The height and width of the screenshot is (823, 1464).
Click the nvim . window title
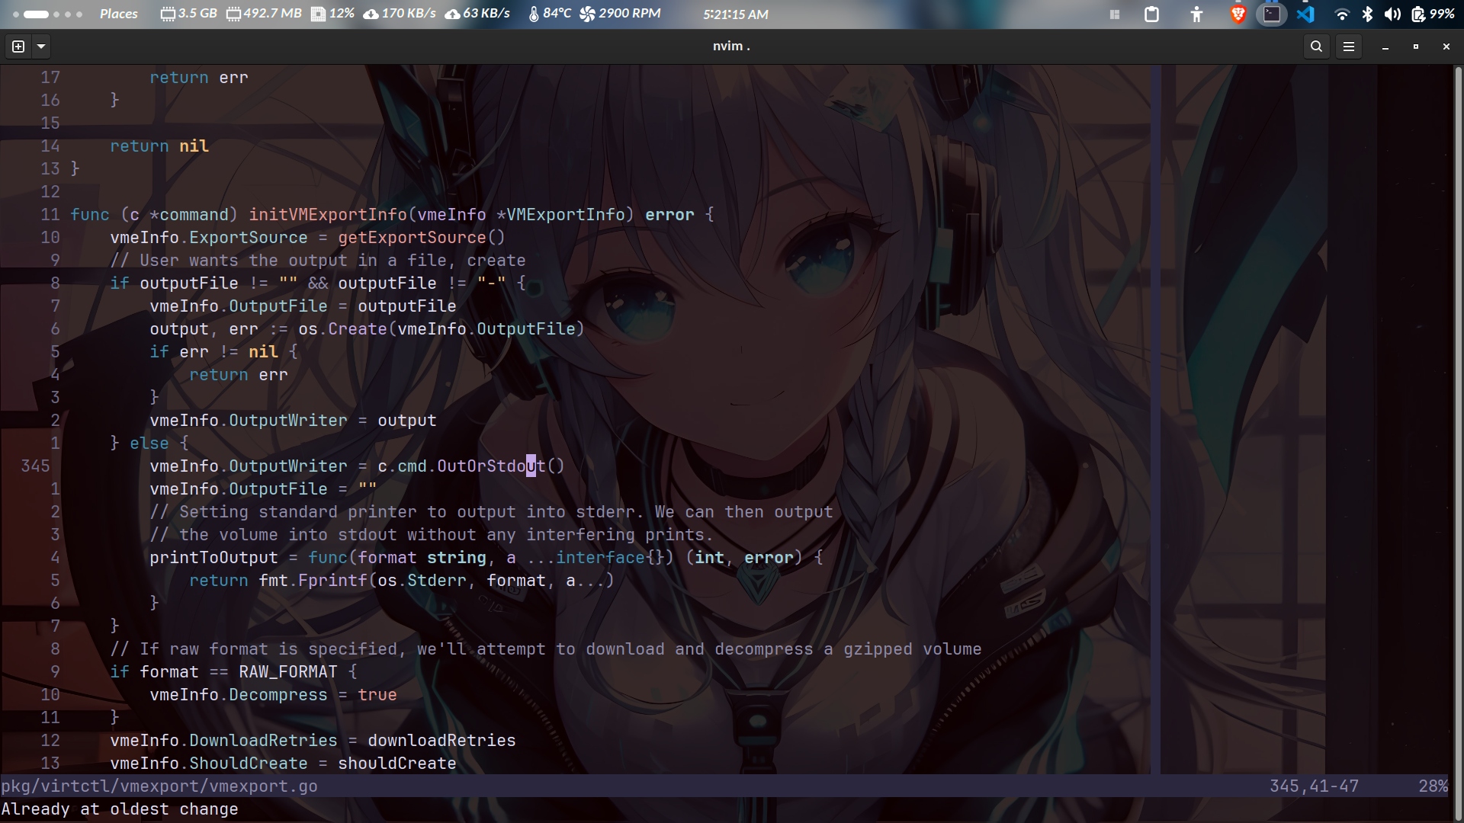pos(731,46)
